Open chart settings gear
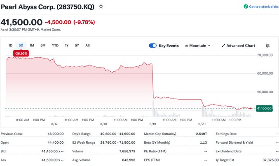279x166 pixels. [267, 46]
